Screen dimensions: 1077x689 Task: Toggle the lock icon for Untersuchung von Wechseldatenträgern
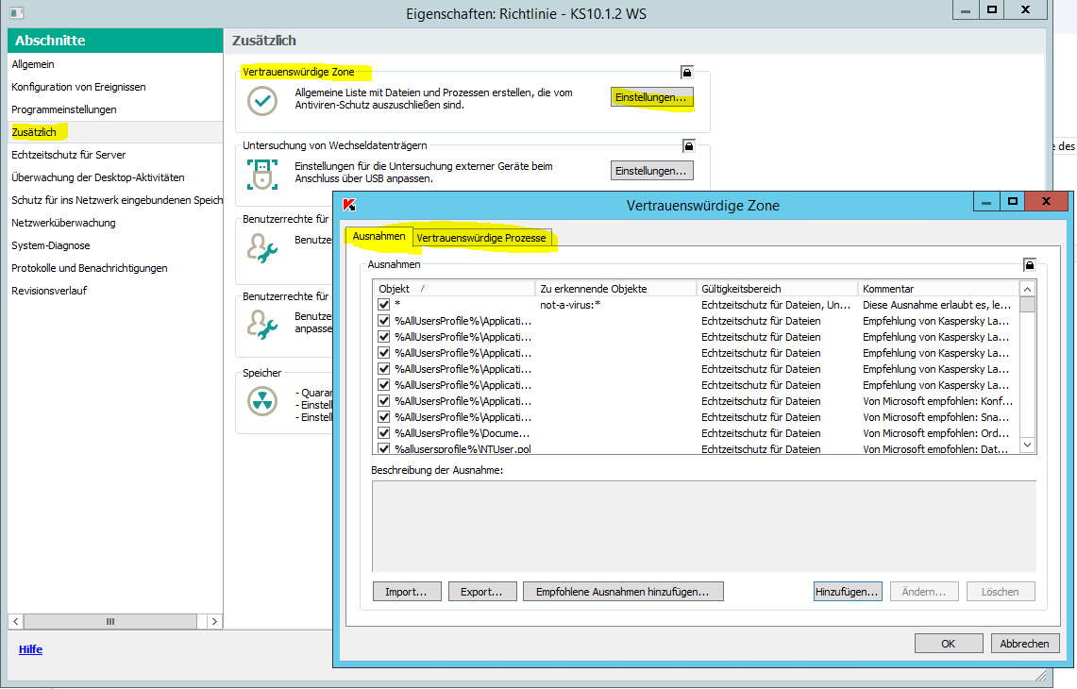[688, 145]
